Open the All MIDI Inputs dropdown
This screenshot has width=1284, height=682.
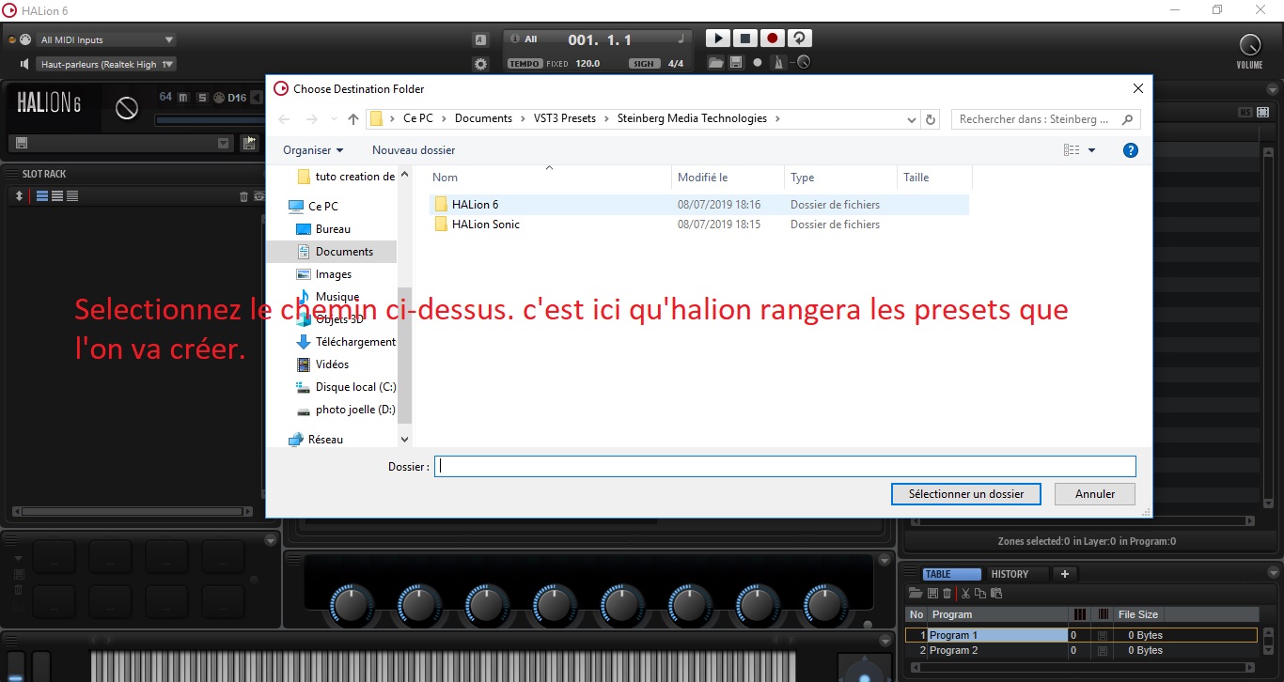(103, 39)
